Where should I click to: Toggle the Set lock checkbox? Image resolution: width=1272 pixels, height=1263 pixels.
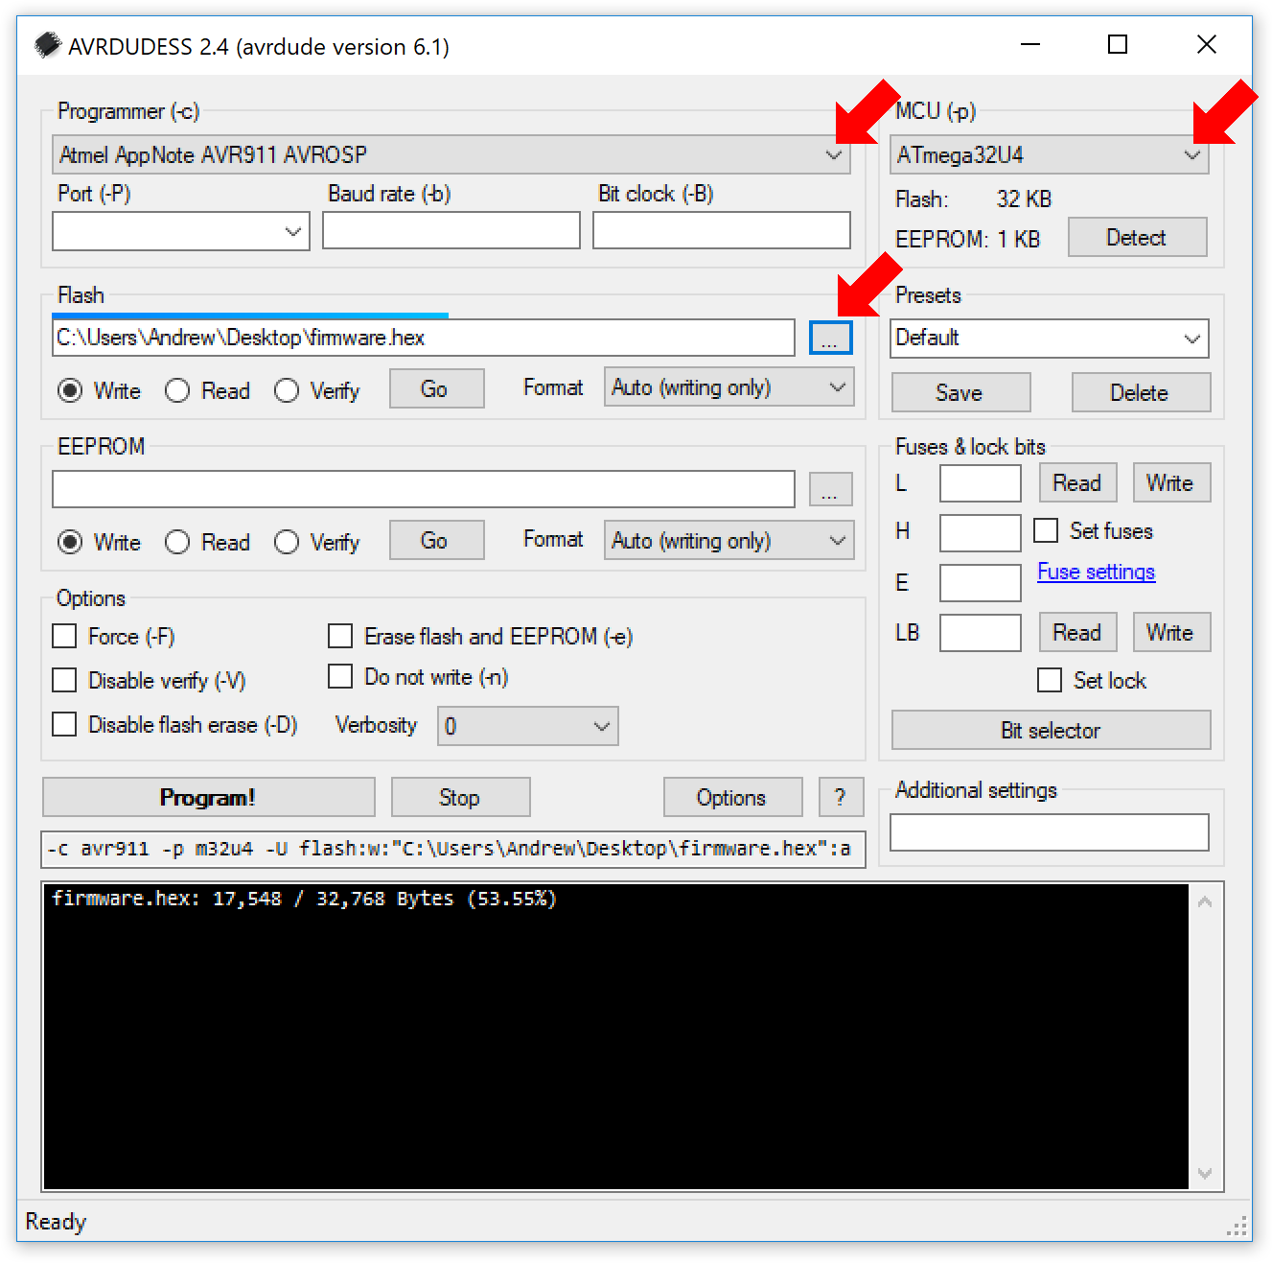pyautogui.click(x=1050, y=680)
